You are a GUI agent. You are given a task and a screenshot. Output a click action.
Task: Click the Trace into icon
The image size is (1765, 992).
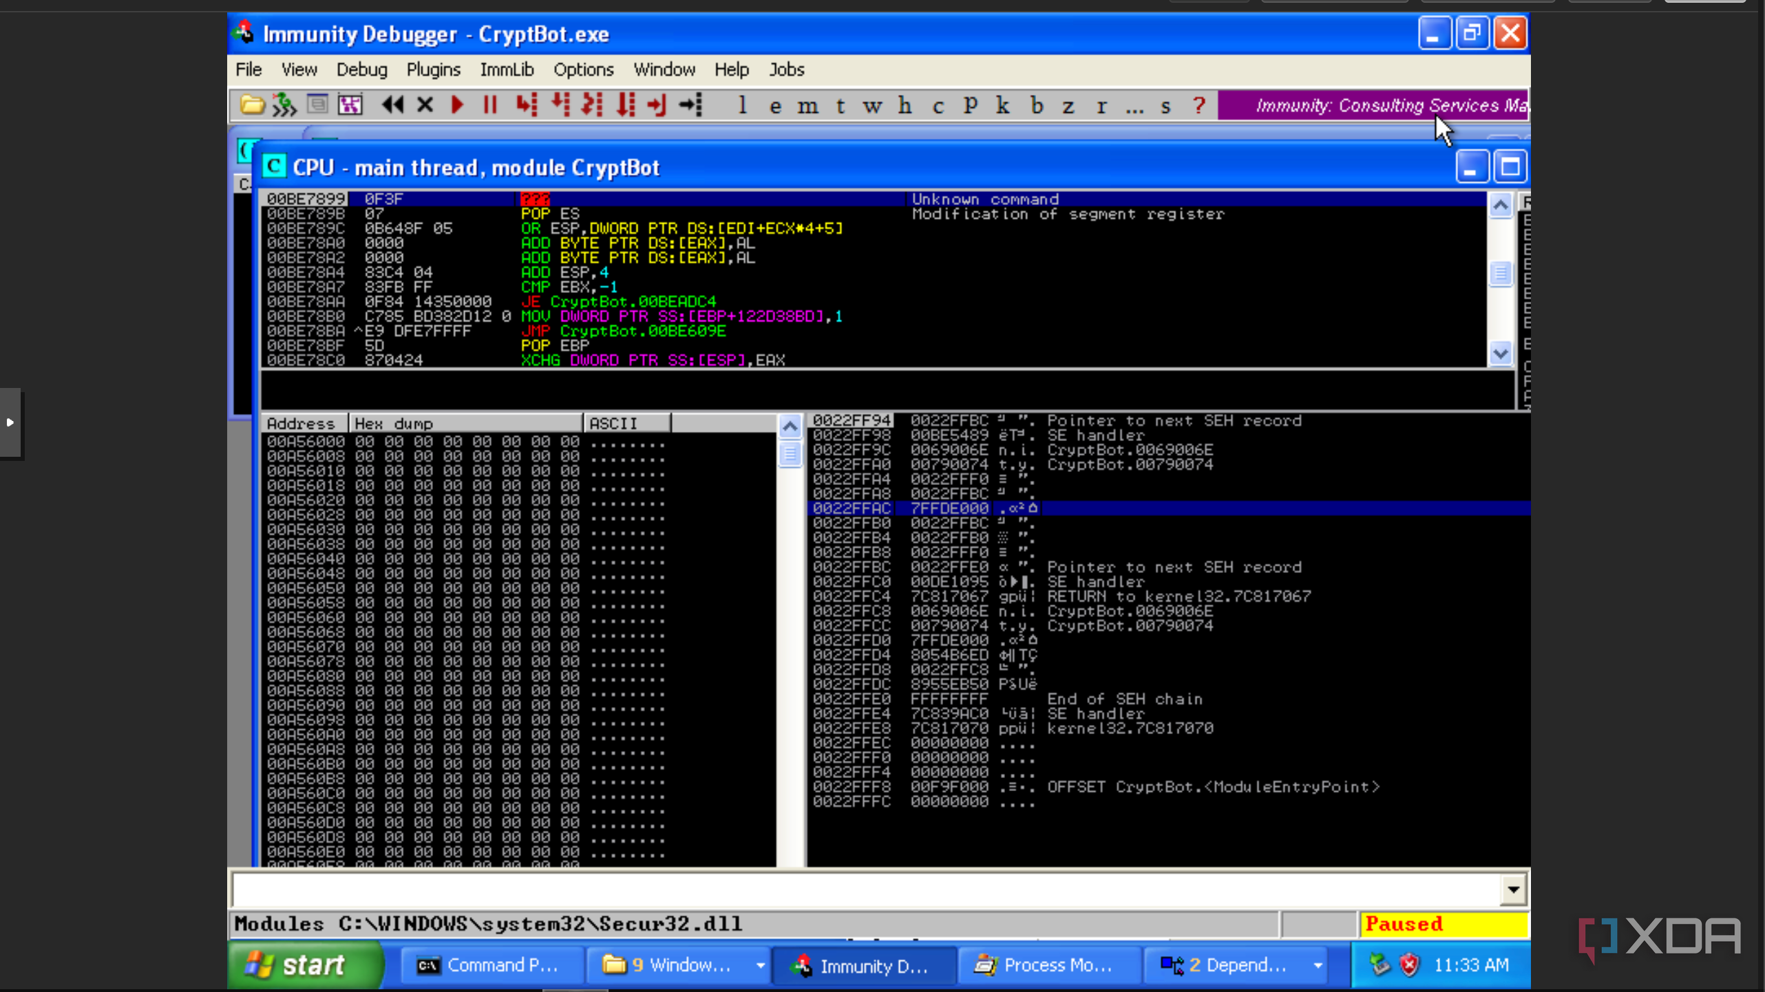coord(593,105)
